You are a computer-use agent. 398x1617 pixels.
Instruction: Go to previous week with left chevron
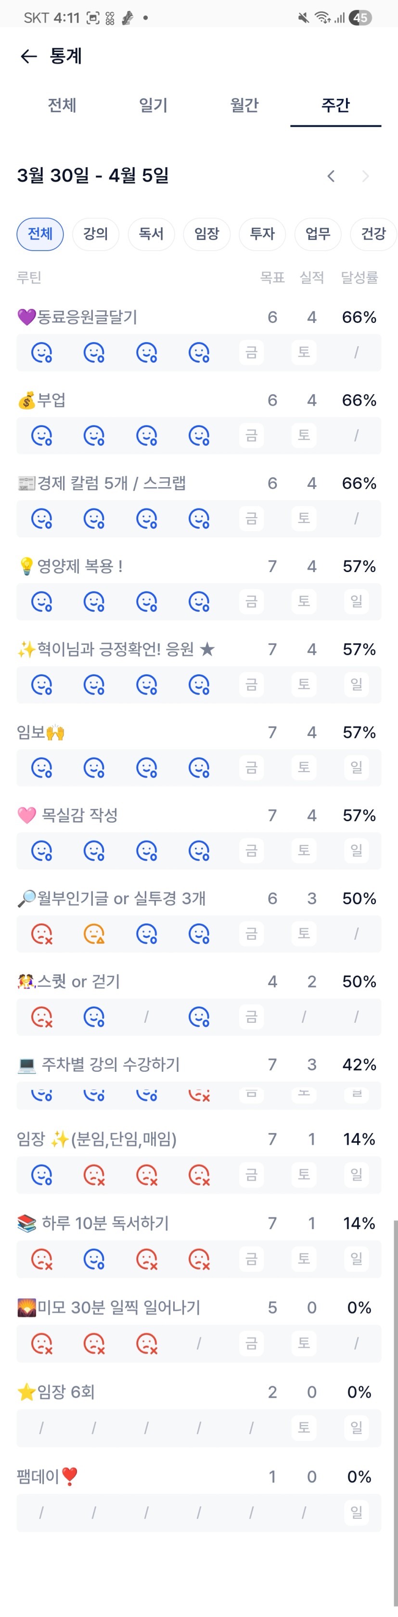[x=331, y=176]
